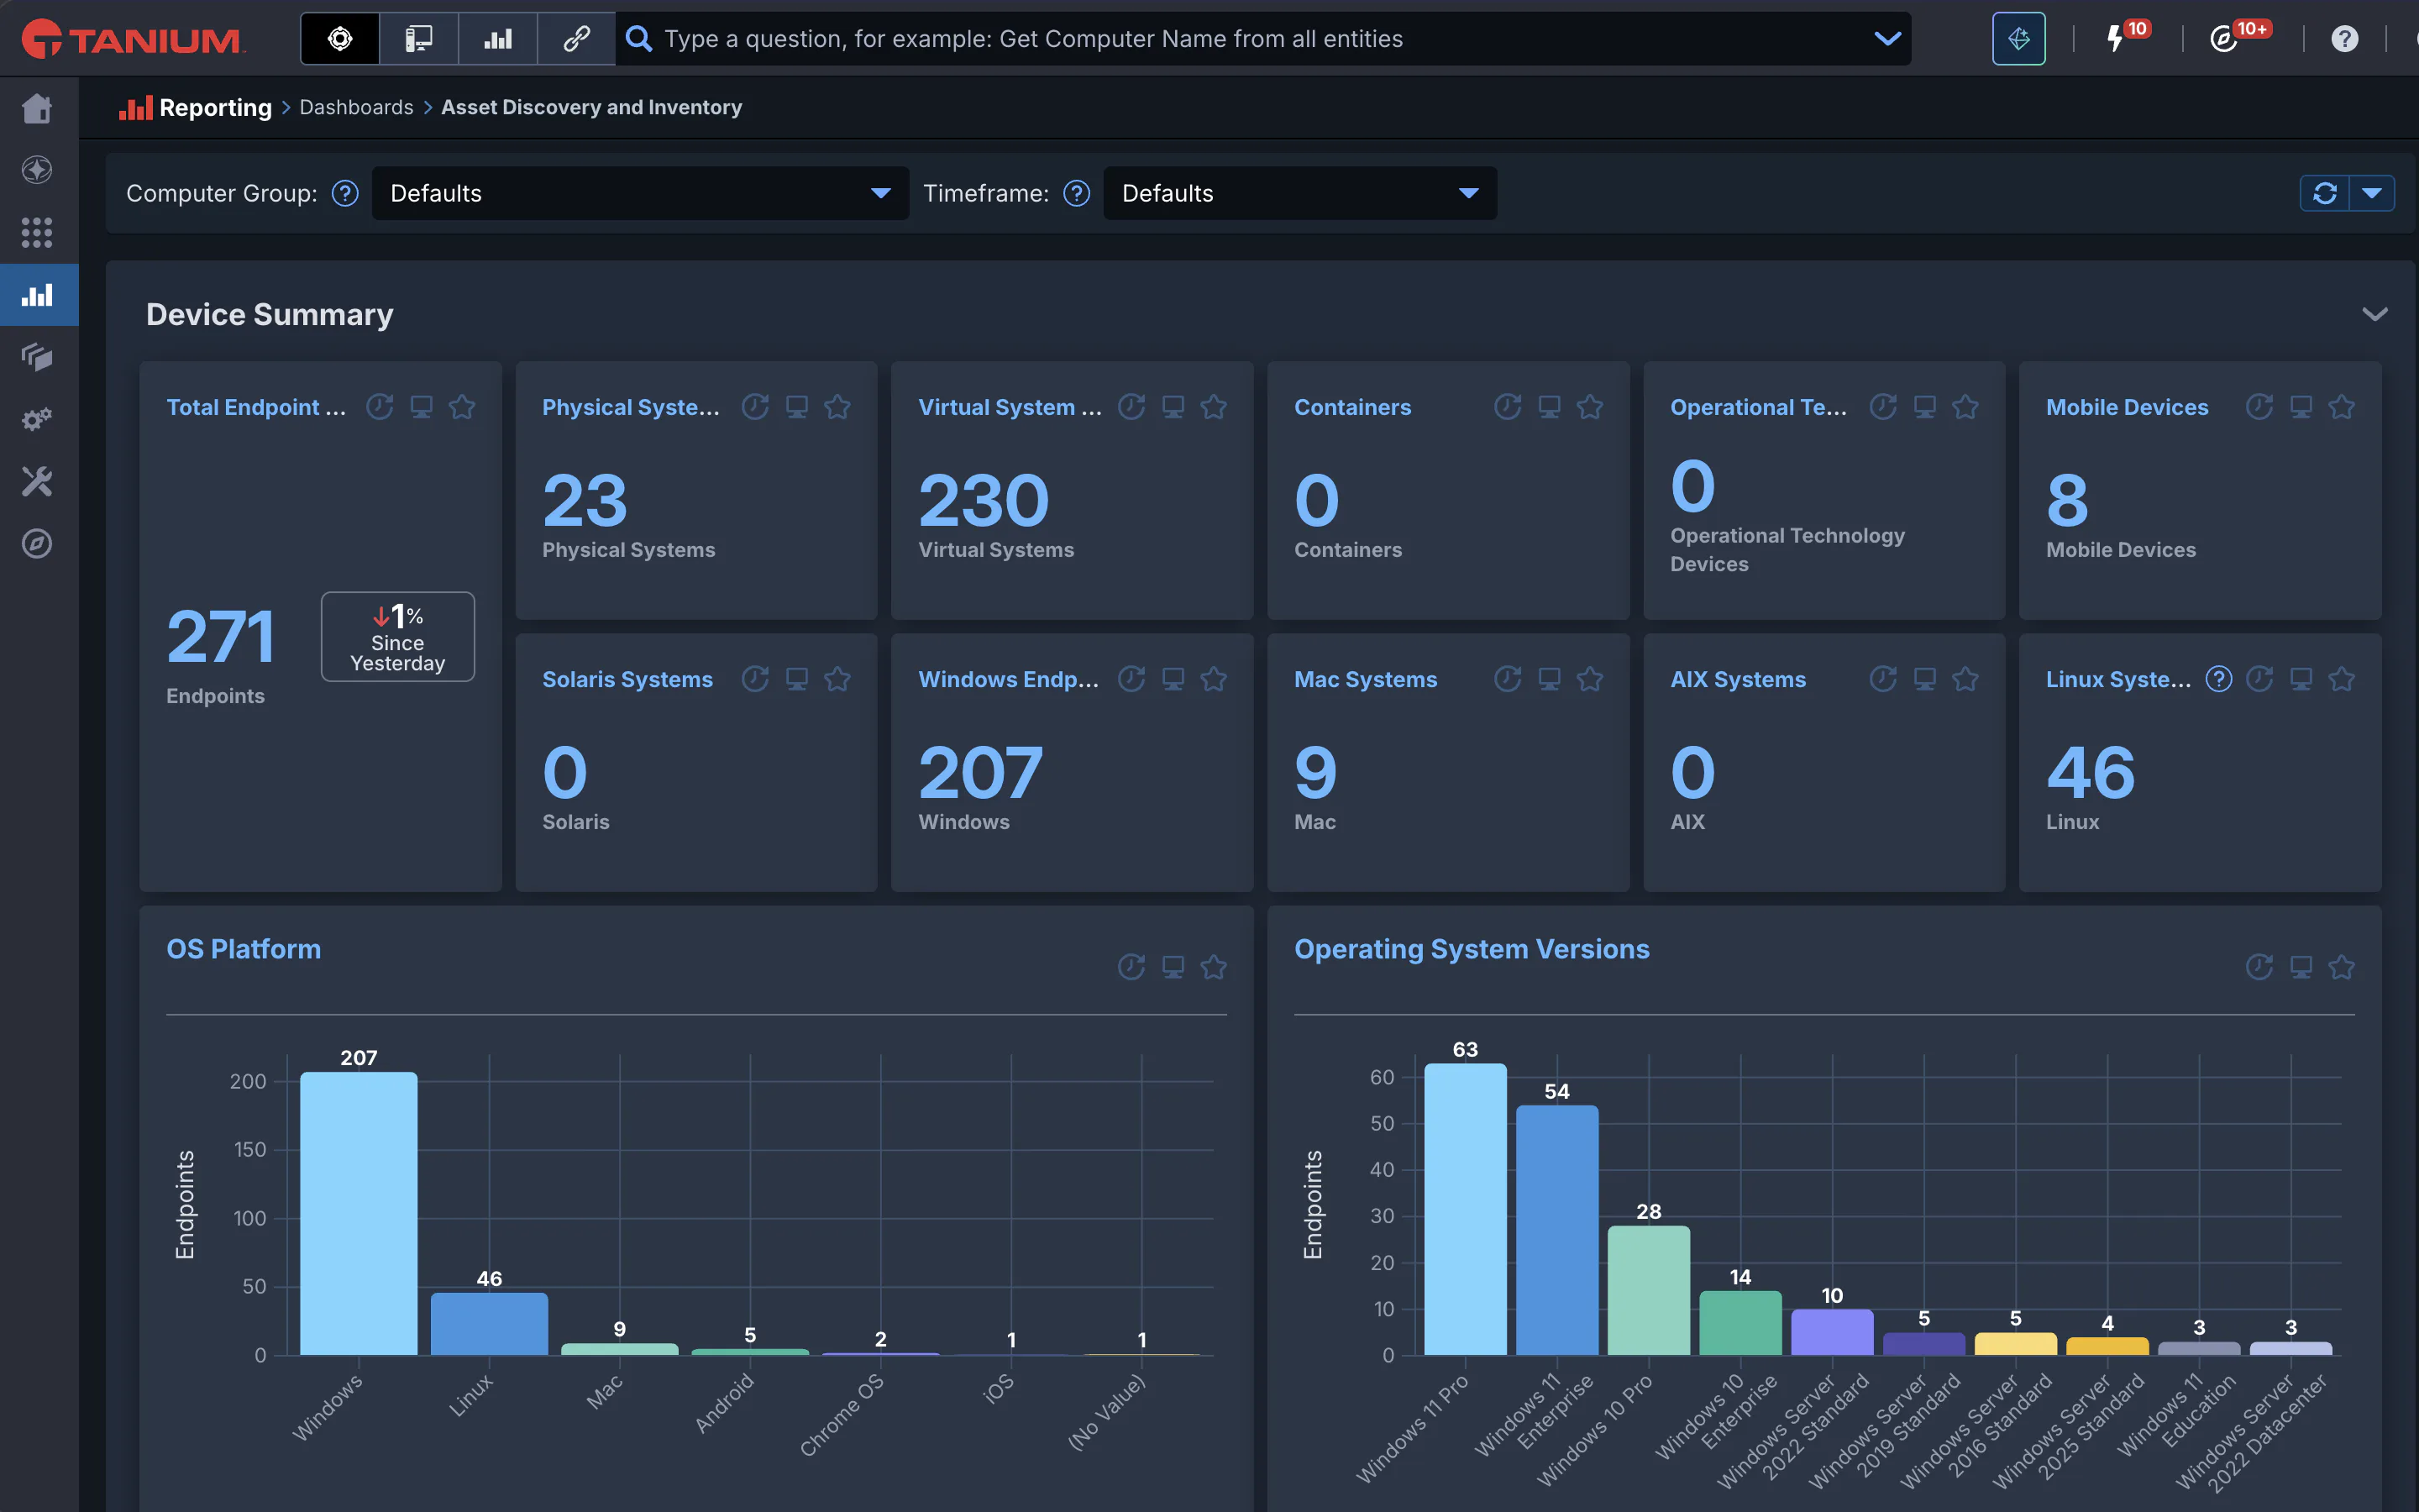
Task: Select the endpoint device icon beside search bar
Action: [x=419, y=39]
